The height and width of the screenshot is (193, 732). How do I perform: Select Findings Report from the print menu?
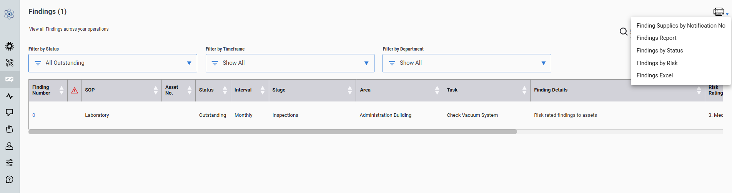[656, 38]
